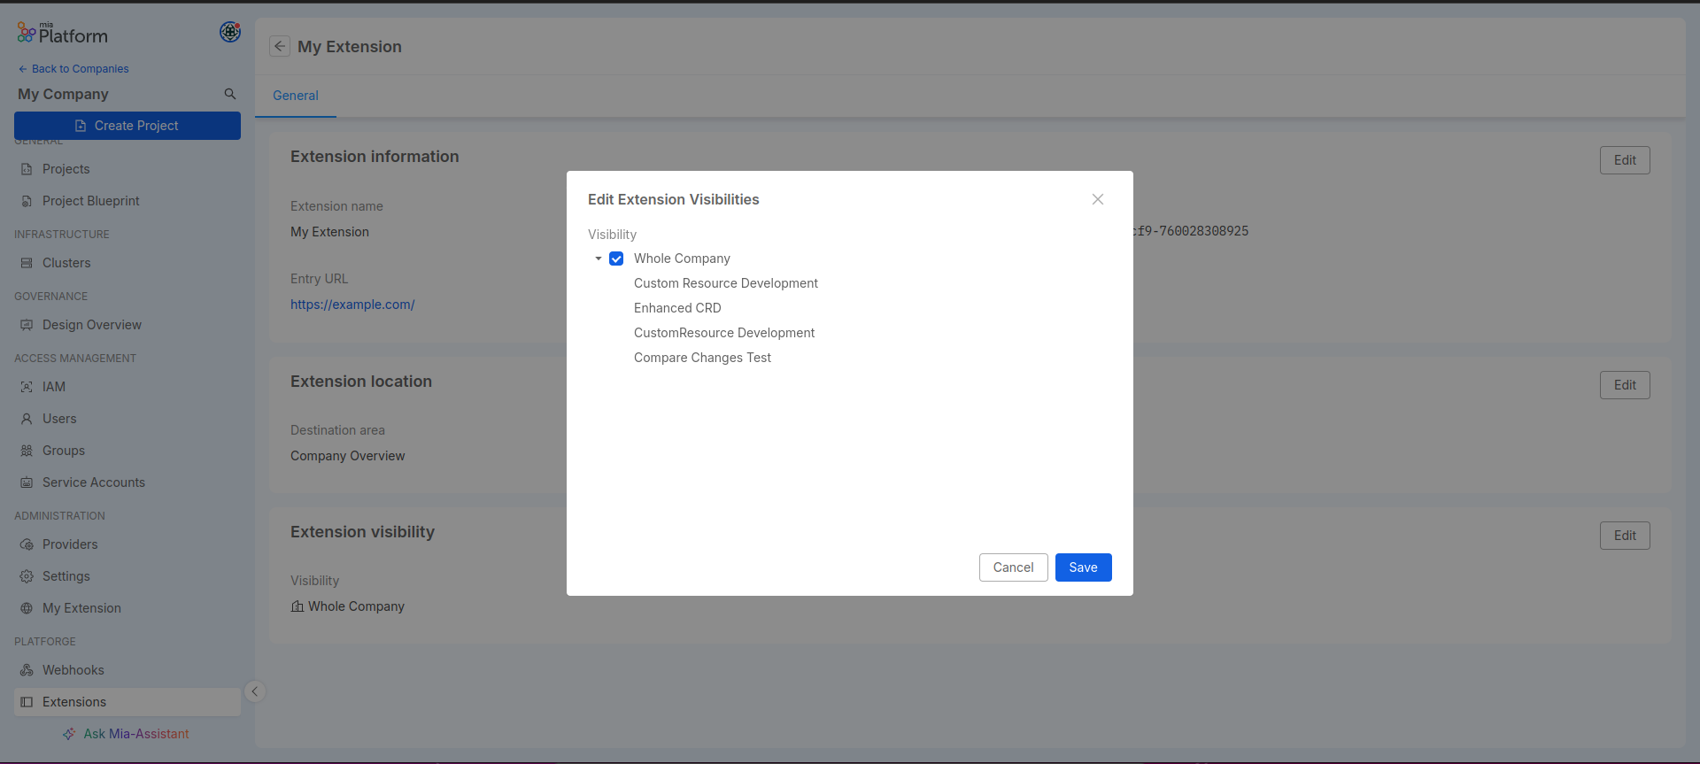1700x764 pixels.
Task: Collapse the Whole Company tree node
Action: 599,259
